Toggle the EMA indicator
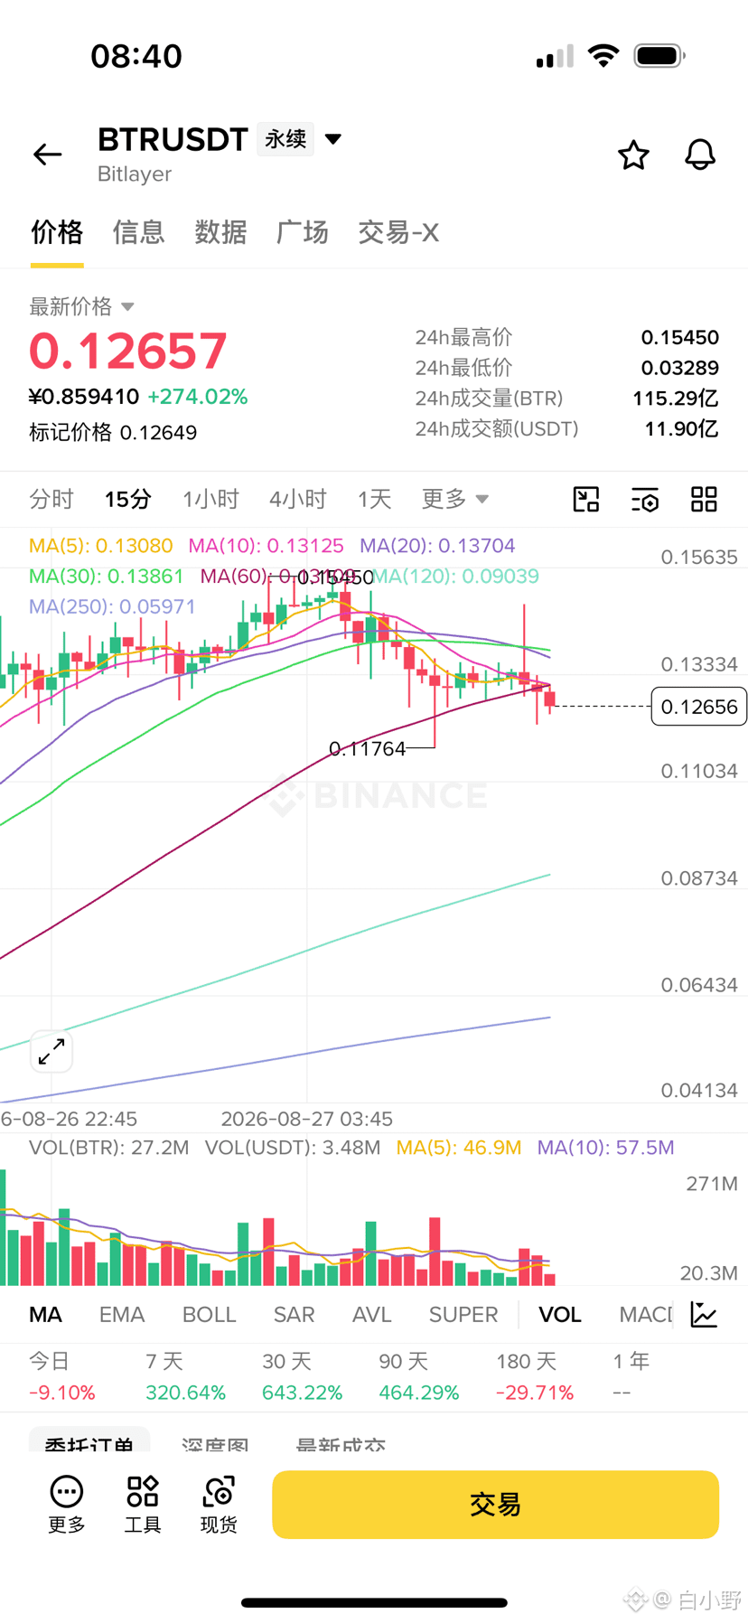The height and width of the screenshot is (1623, 748). [122, 1314]
